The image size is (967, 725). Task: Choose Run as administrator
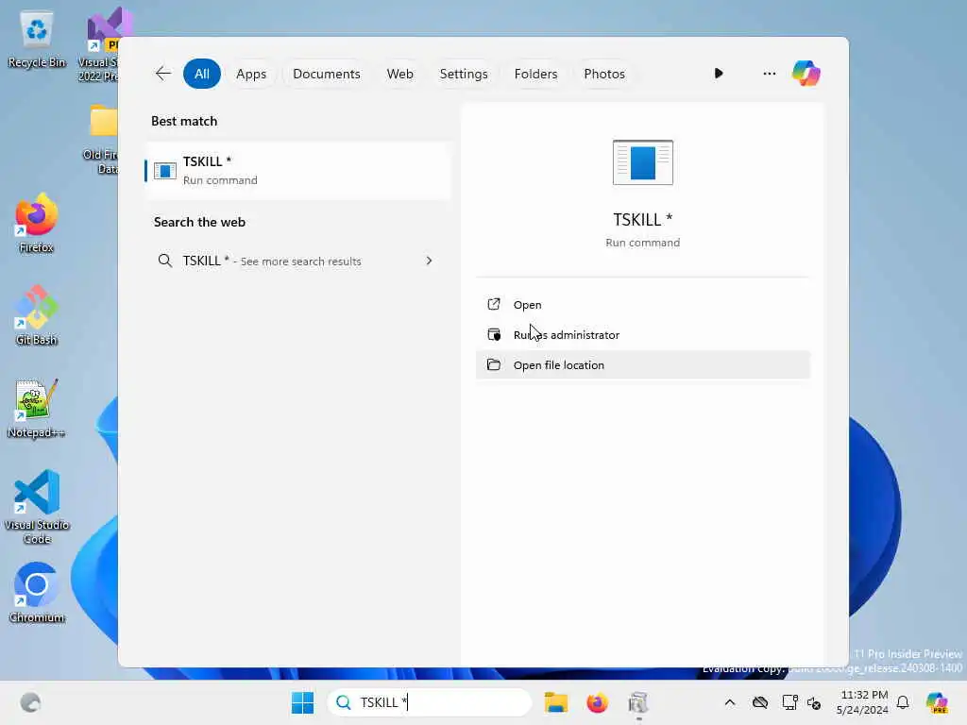[x=642, y=335]
